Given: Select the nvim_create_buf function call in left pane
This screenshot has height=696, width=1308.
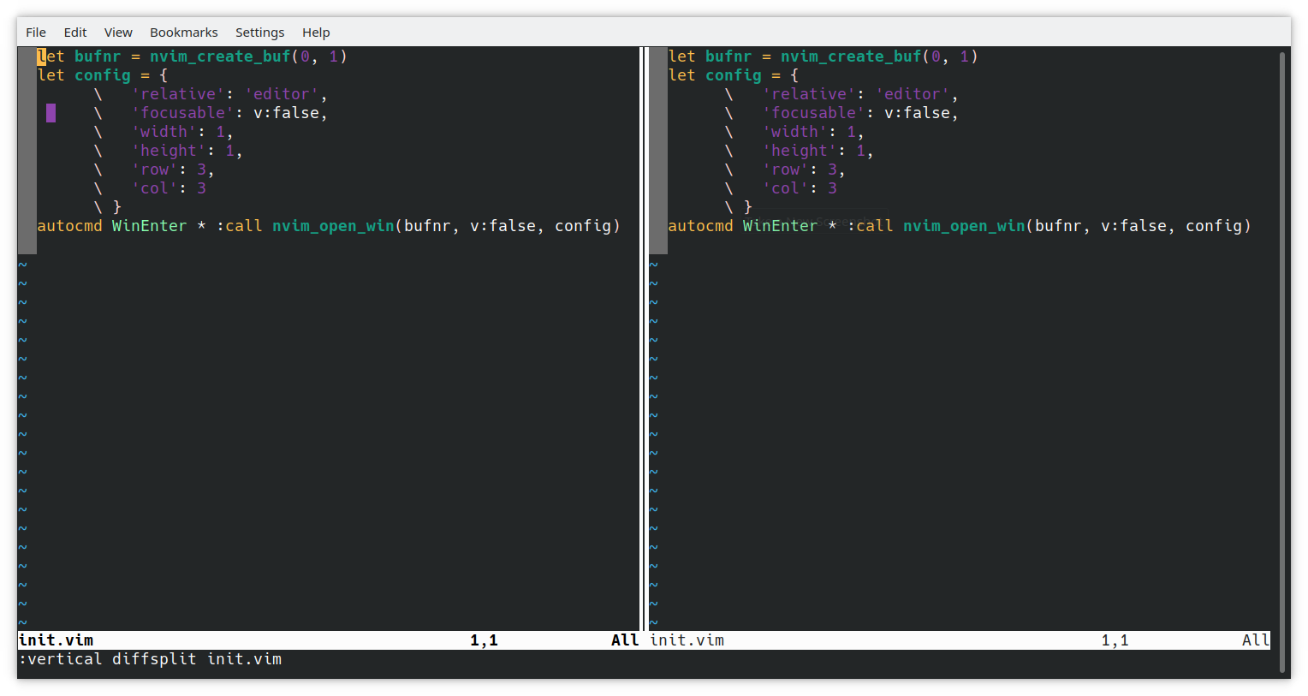Looking at the screenshot, I should coord(220,56).
